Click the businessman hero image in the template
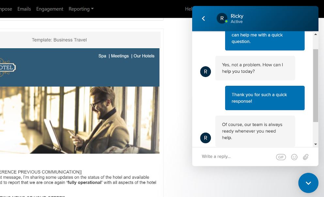Image resolution: width=324 pixels, height=197 pixels. pos(80,120)
